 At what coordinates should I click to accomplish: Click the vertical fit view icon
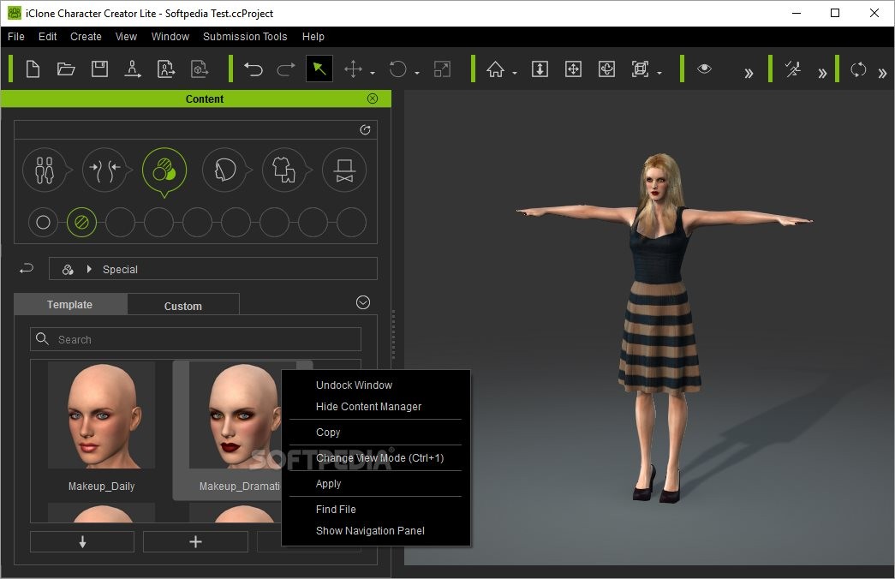point(540,69)
